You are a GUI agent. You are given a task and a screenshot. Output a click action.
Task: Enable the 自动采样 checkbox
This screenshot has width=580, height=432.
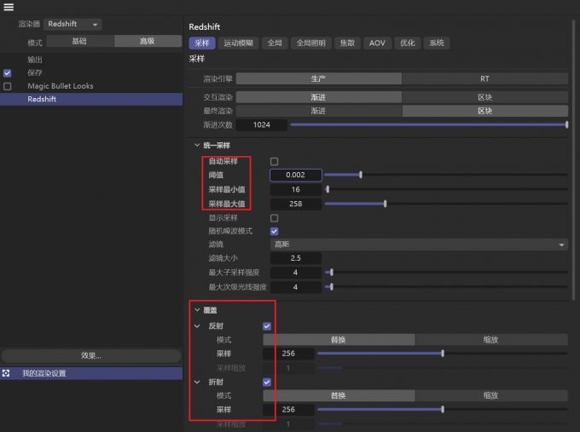(x=274, y=162)
